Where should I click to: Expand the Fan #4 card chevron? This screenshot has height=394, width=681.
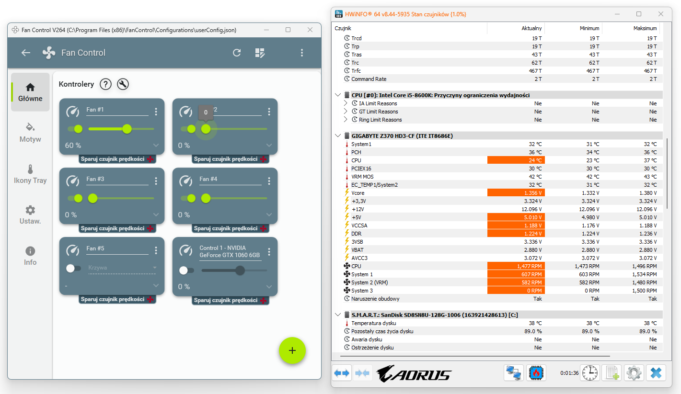click(x=269, y=215)
